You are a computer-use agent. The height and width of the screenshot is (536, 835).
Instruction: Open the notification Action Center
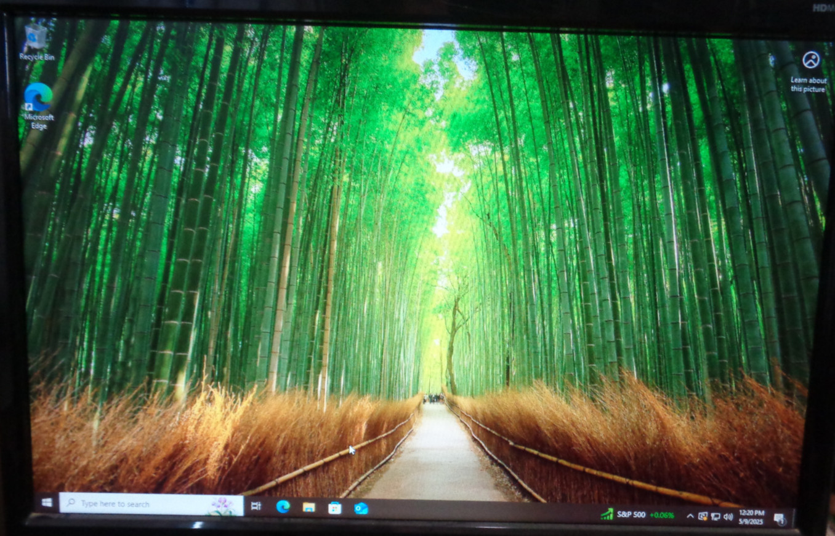coord(780,519)
